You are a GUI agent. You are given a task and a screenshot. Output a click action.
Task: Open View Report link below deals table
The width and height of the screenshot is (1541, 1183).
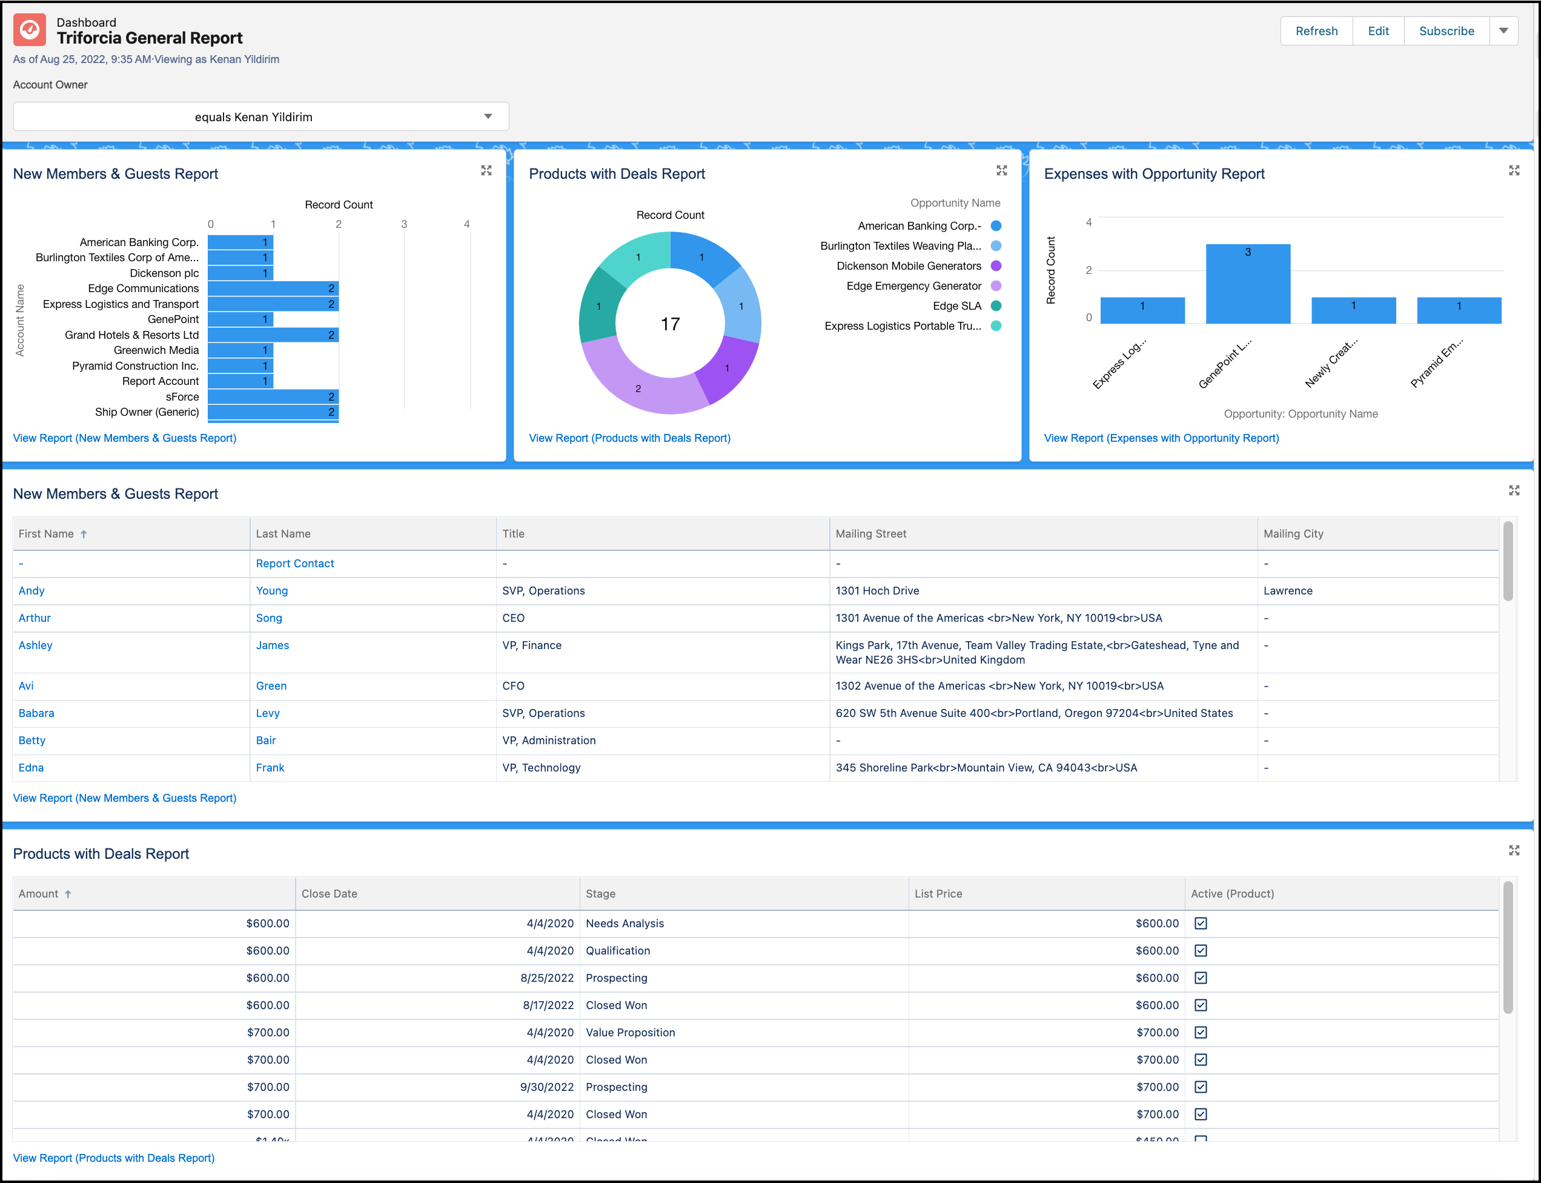pyautogui.click(x=114, y=1158)
